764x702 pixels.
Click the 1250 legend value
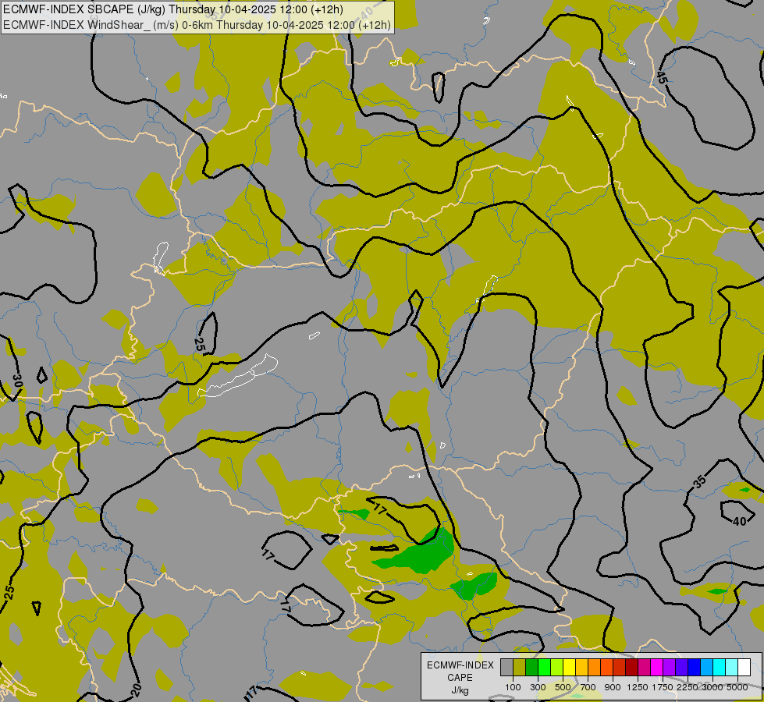tap(638, 687)
